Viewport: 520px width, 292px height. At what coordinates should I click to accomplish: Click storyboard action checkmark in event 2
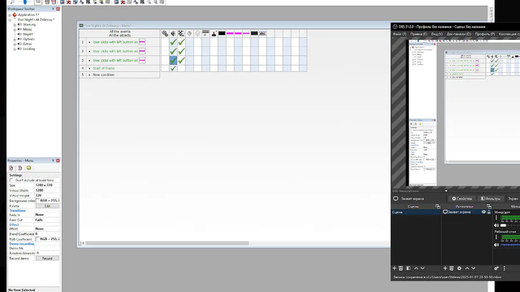coord(181,51)
